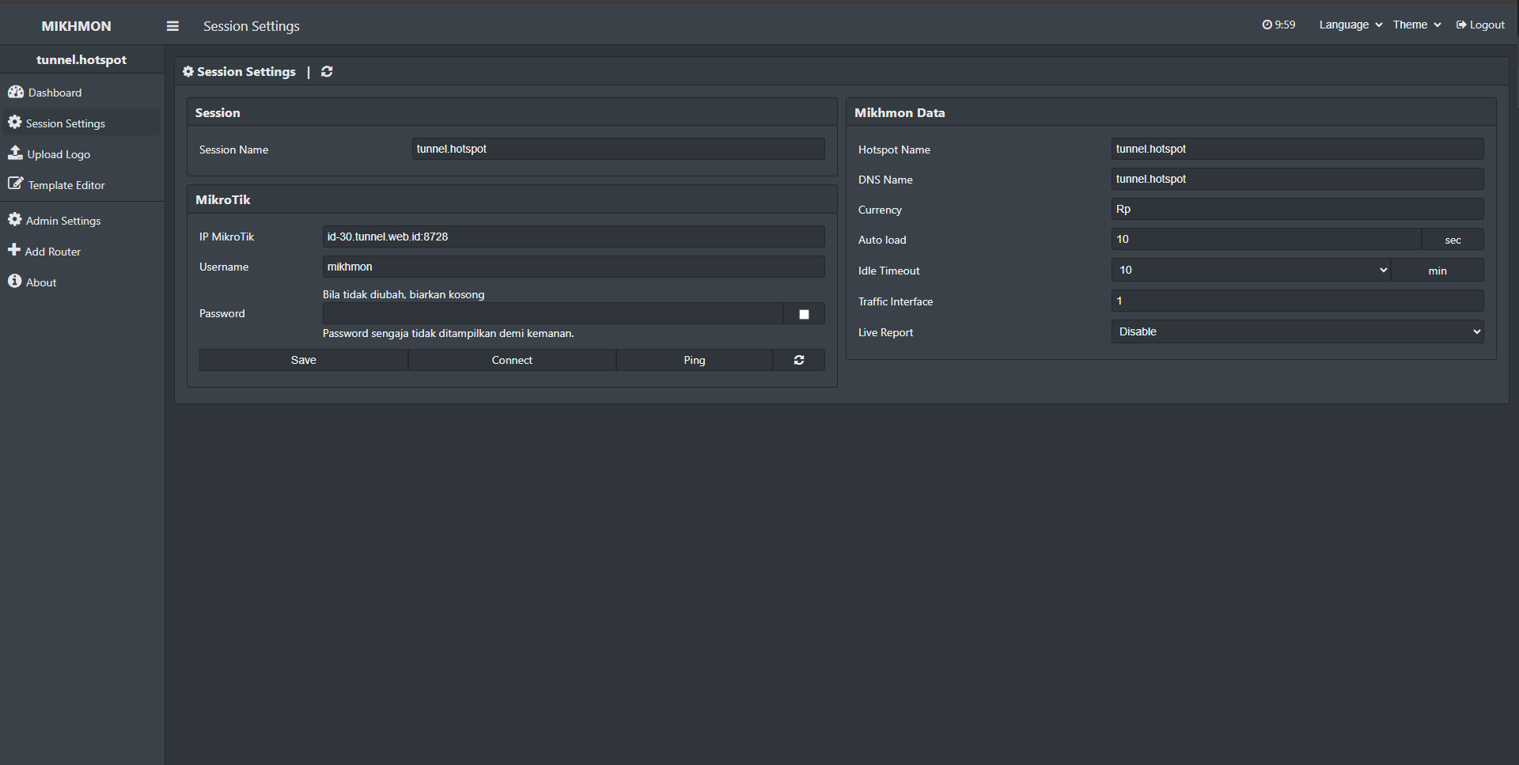Open the Idle Timeout dropdown
Viewport: 1519px width, 765px height.
[x=1250, y=271]
